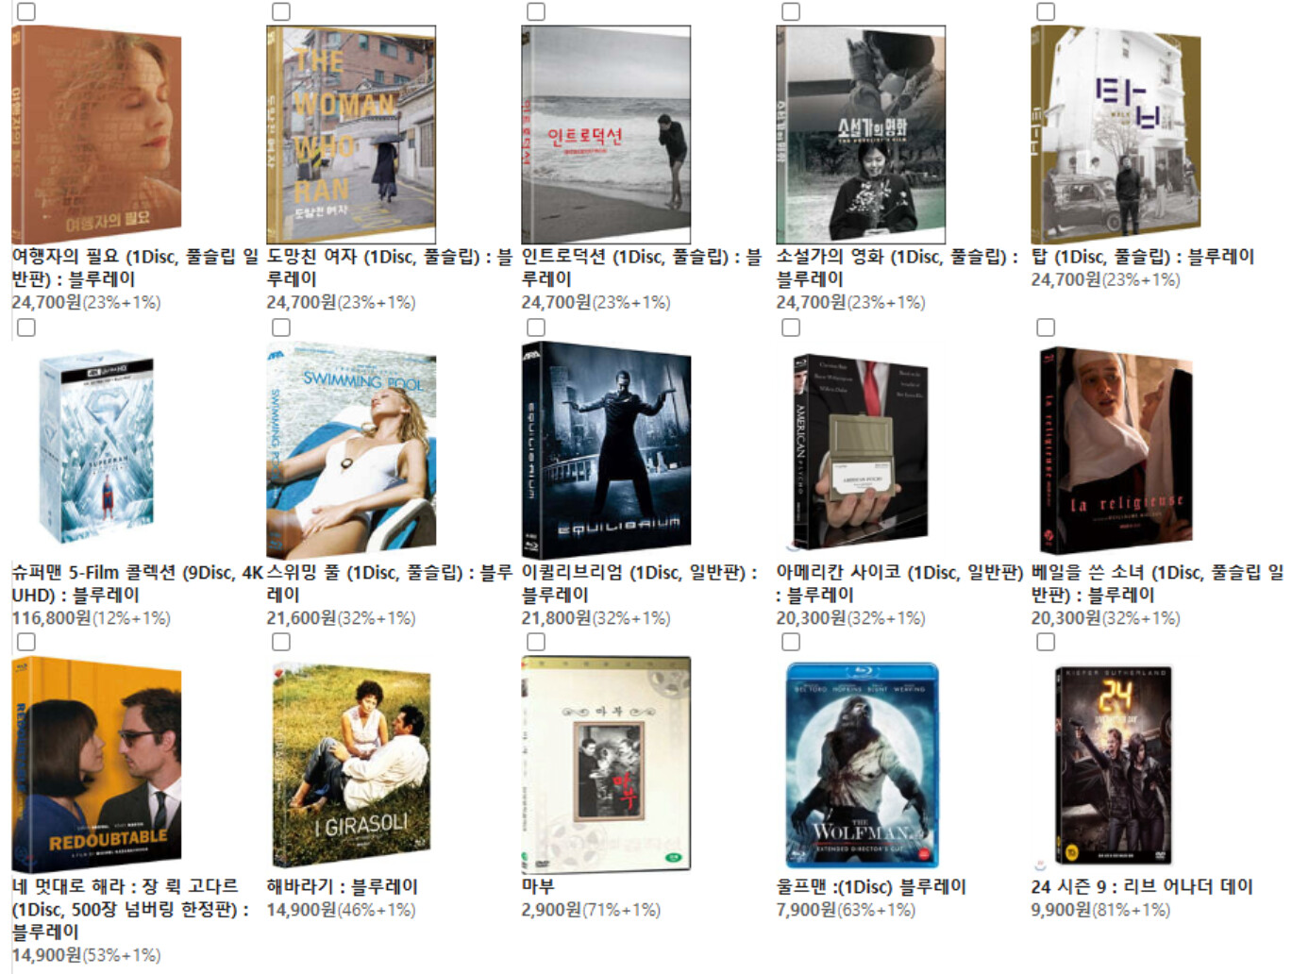Open the 네 멋대로 해라 title link
The height and width of the screenshot is (974, 1292).
click(130, 909)
